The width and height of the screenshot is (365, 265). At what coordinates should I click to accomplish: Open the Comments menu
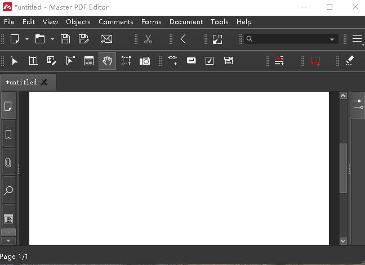click(x=116, y=22)
